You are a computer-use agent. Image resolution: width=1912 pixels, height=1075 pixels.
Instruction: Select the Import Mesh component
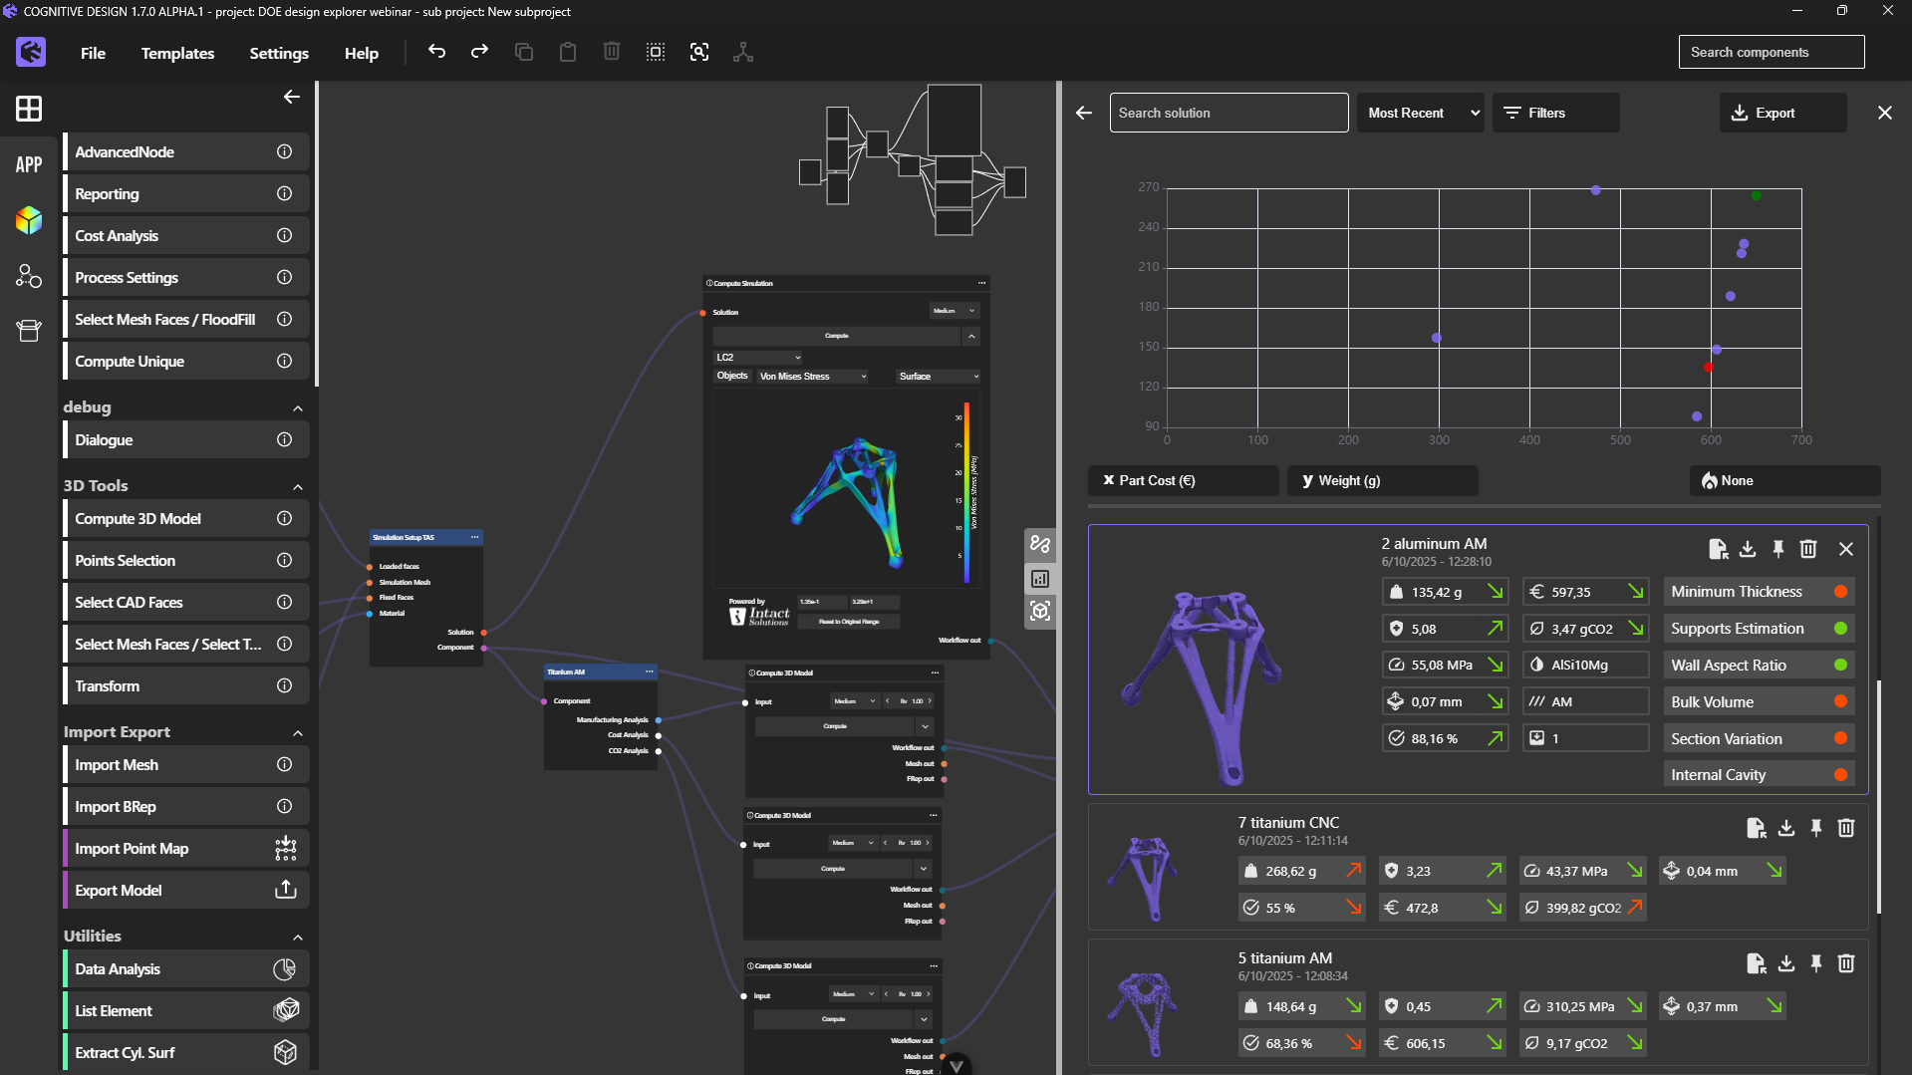[186, 764]
